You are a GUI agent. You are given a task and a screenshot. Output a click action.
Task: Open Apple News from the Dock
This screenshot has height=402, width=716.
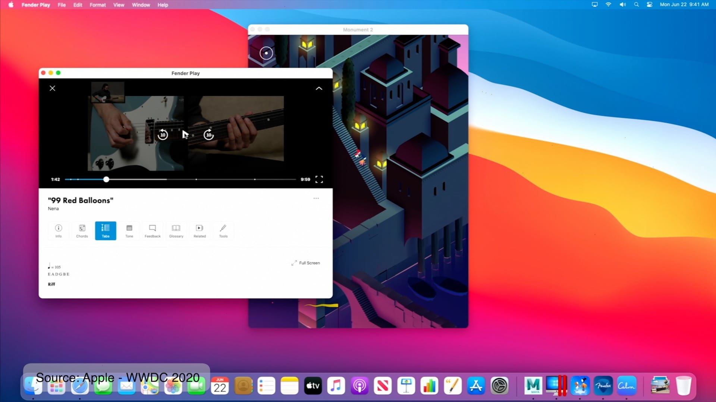pos(383,386)
